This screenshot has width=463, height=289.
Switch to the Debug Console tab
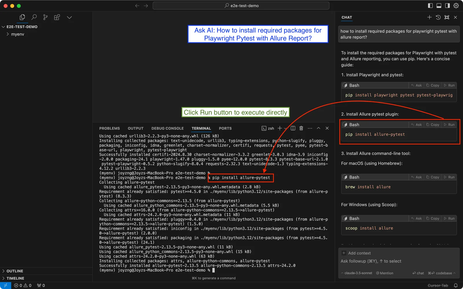(168, 128)
